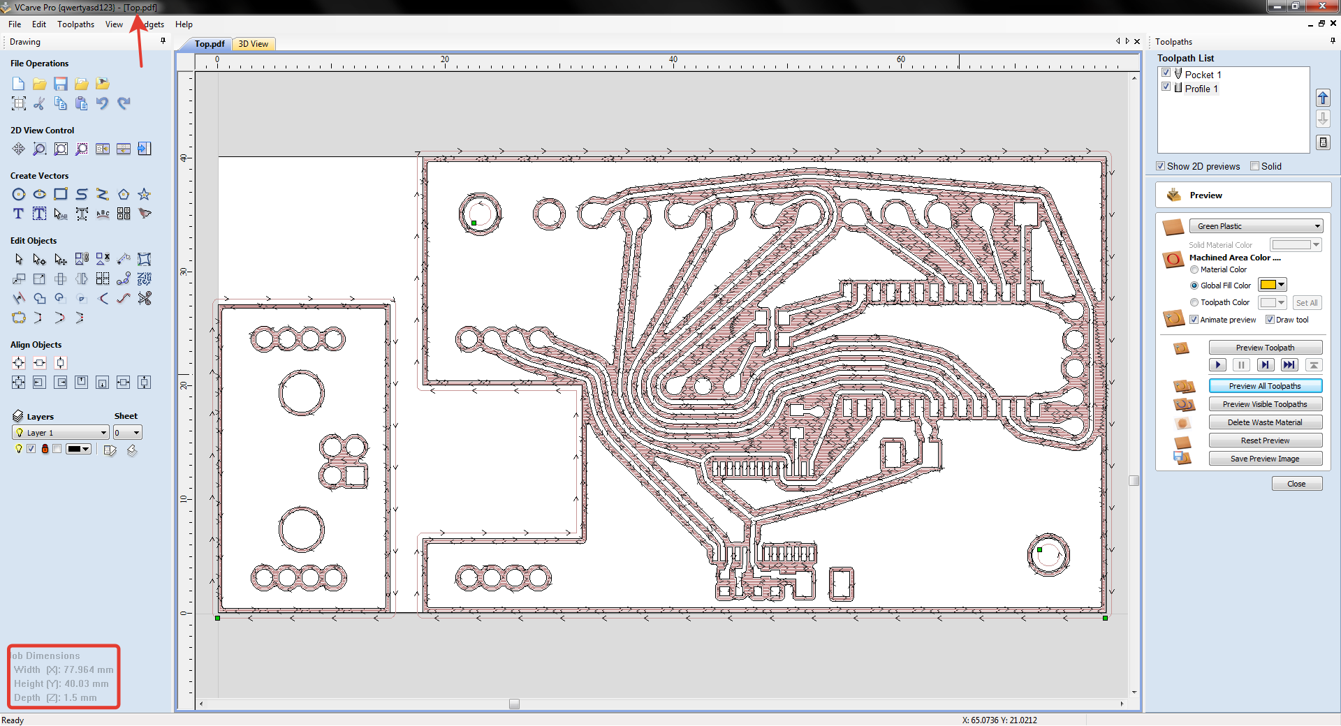Click the Zoom tool in 2D View Control

(40, 149)
